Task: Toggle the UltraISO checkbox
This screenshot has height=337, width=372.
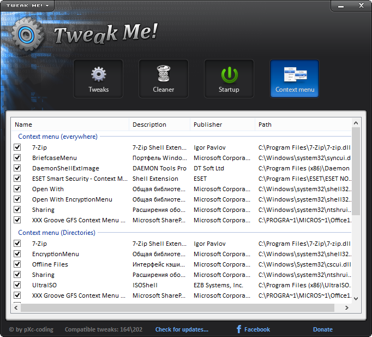Action: (17, 285)
